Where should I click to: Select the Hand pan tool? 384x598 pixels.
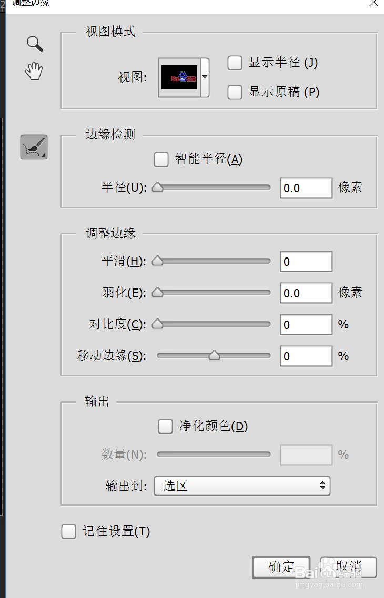tap(34, 71)
